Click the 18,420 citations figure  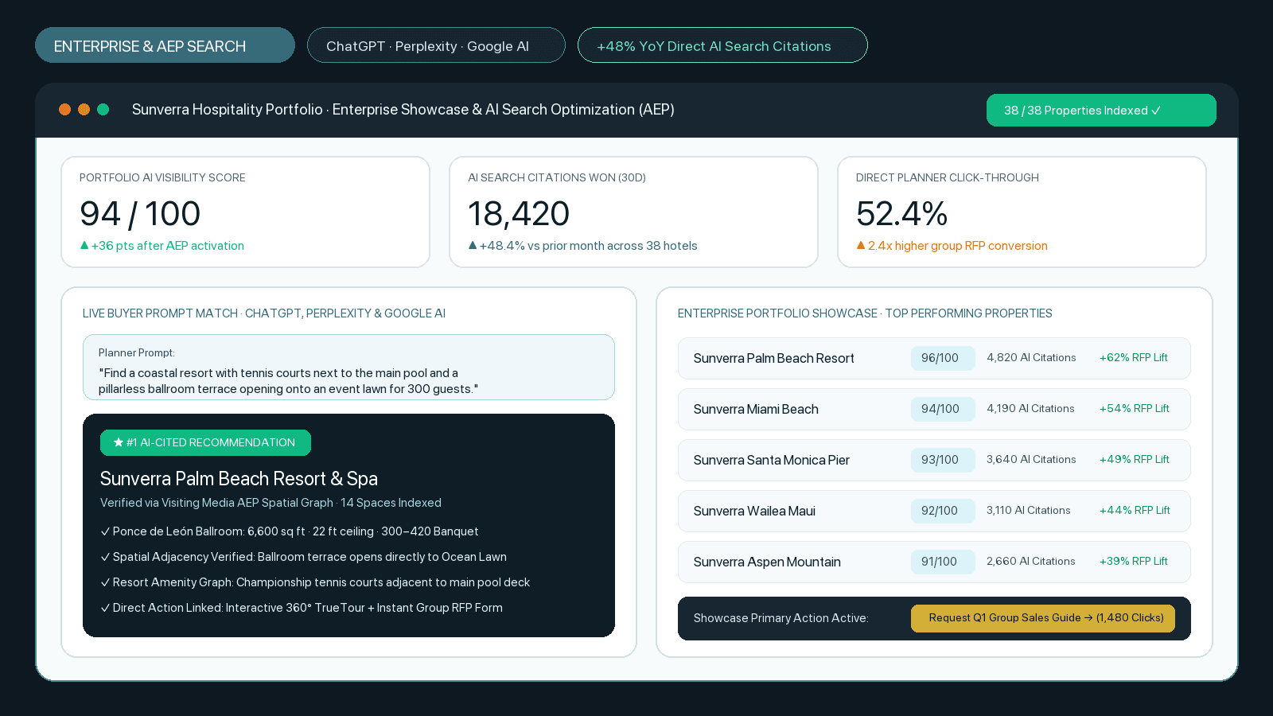519,213
